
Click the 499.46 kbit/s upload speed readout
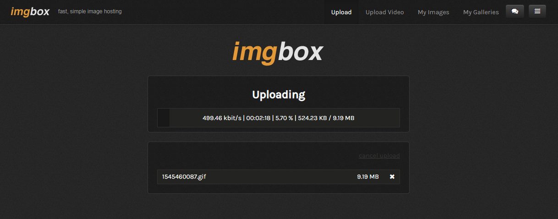coord(222,118)
